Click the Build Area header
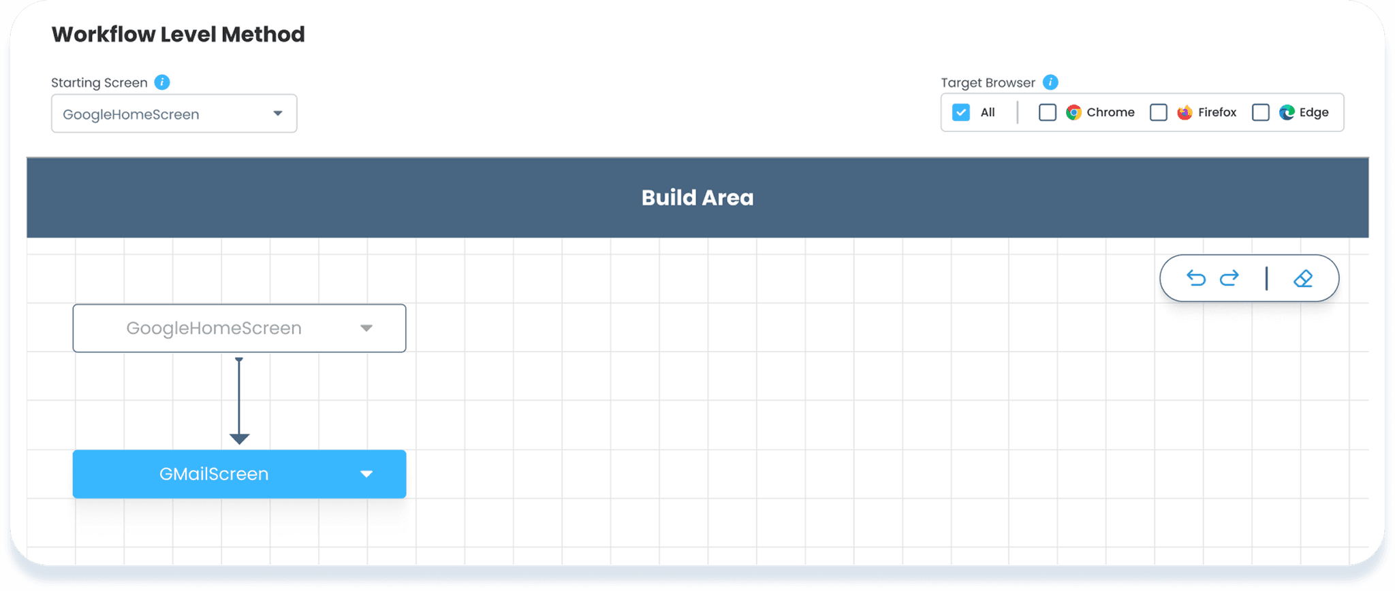Viewport: 1395px width, 591px height. point(697,198)
